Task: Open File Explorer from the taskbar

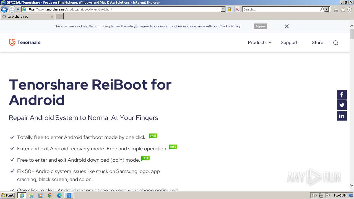Action: [x=31, y=195]
